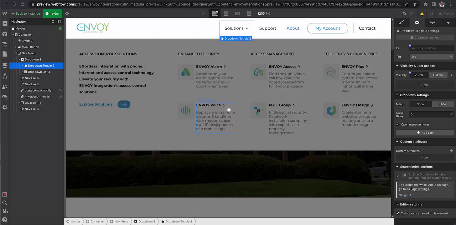The image size is (456, 225).
Task: Open the help question mark icon
Action: pos(5,220)
